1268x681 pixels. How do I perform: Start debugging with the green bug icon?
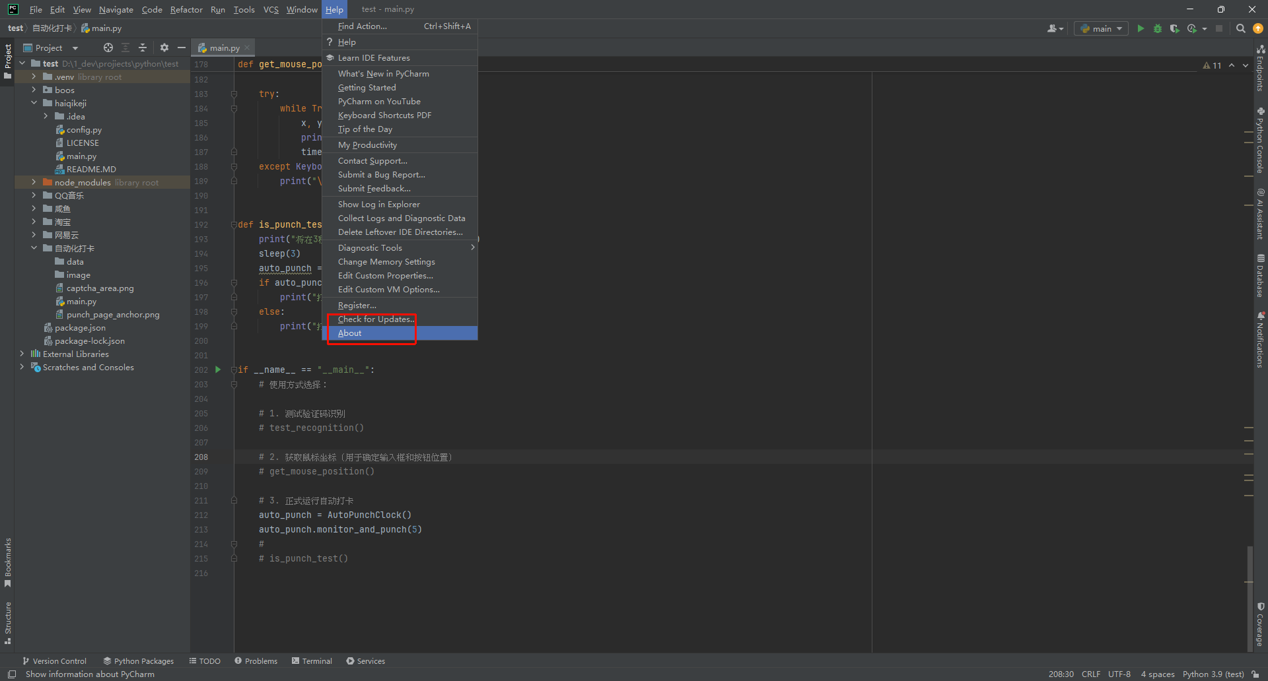pos(1157,28)
